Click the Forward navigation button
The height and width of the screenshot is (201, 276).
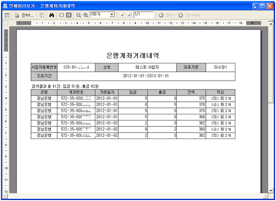click(x=189, y=15)
